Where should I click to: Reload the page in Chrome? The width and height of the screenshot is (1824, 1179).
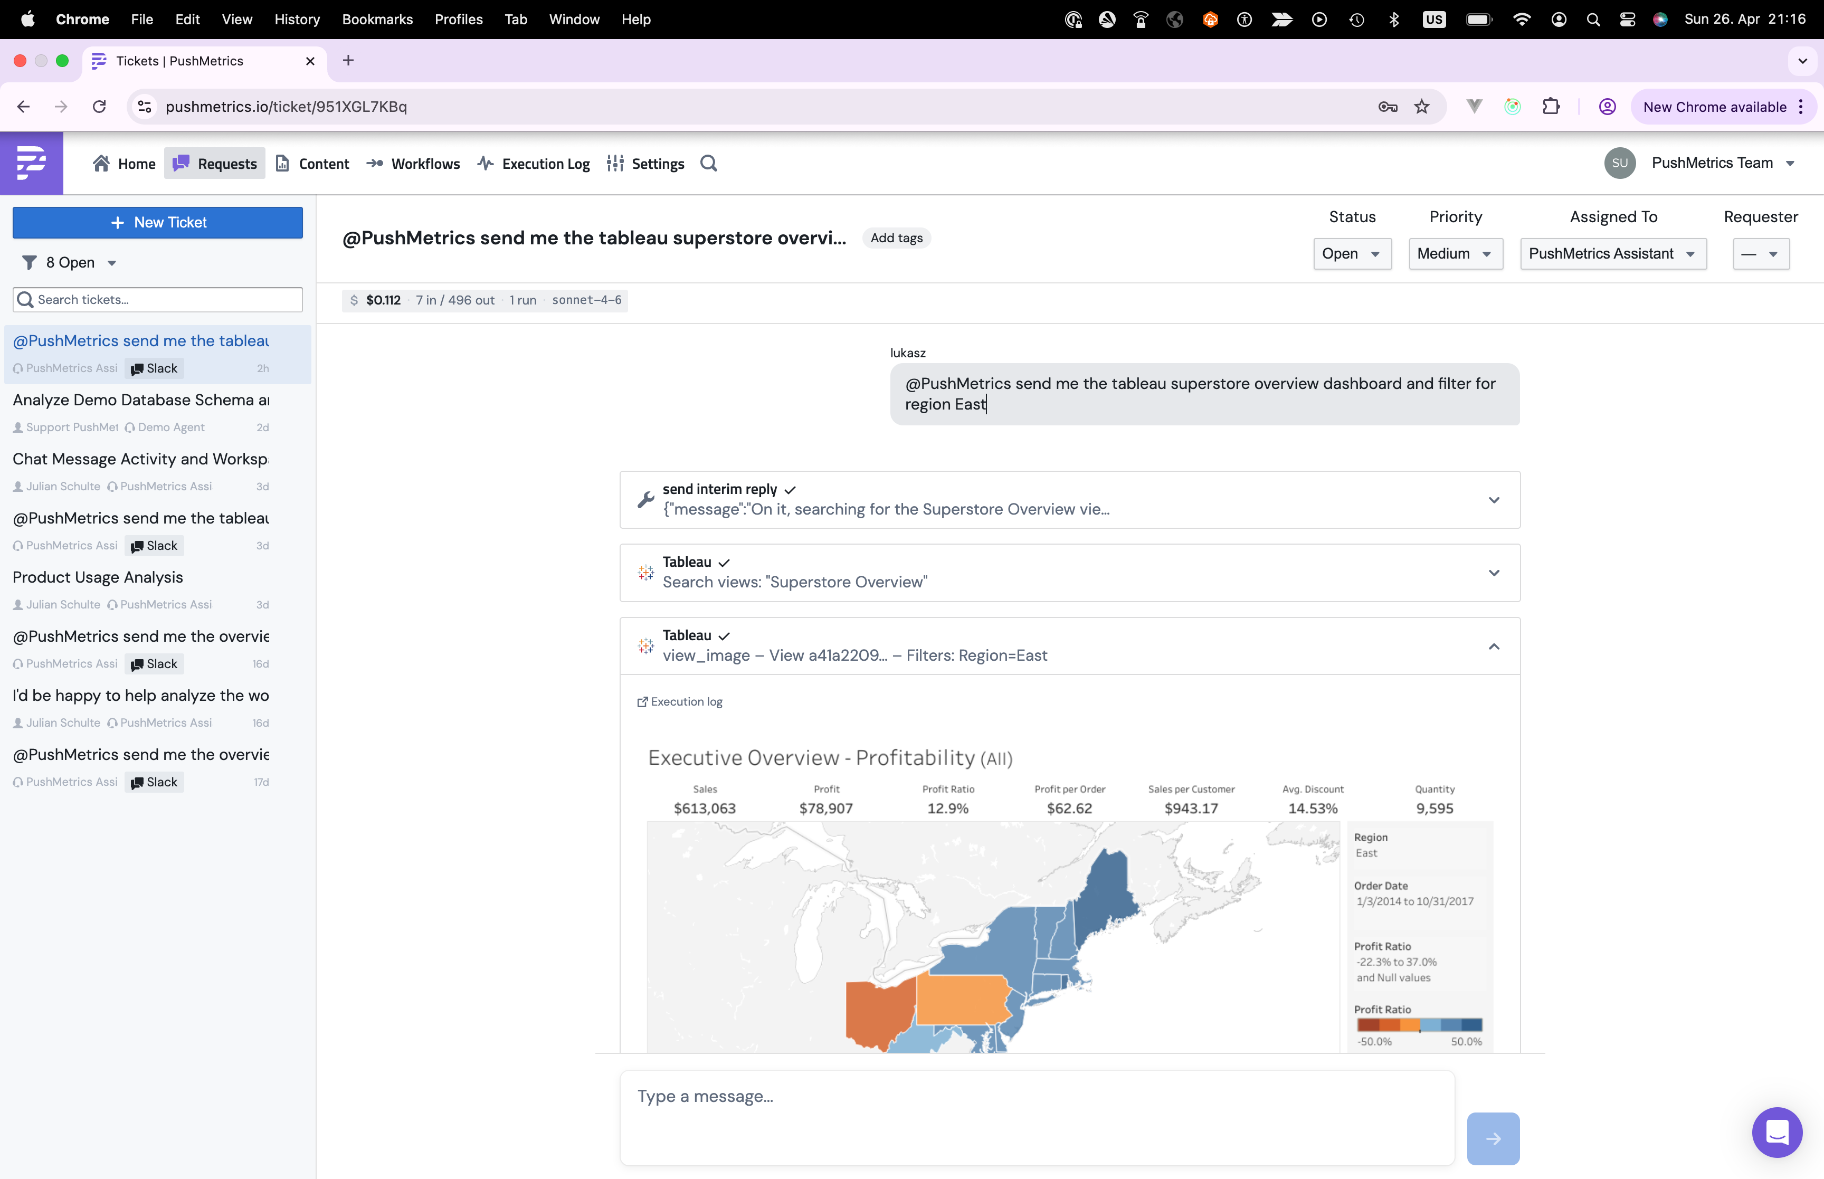point(99,107)
